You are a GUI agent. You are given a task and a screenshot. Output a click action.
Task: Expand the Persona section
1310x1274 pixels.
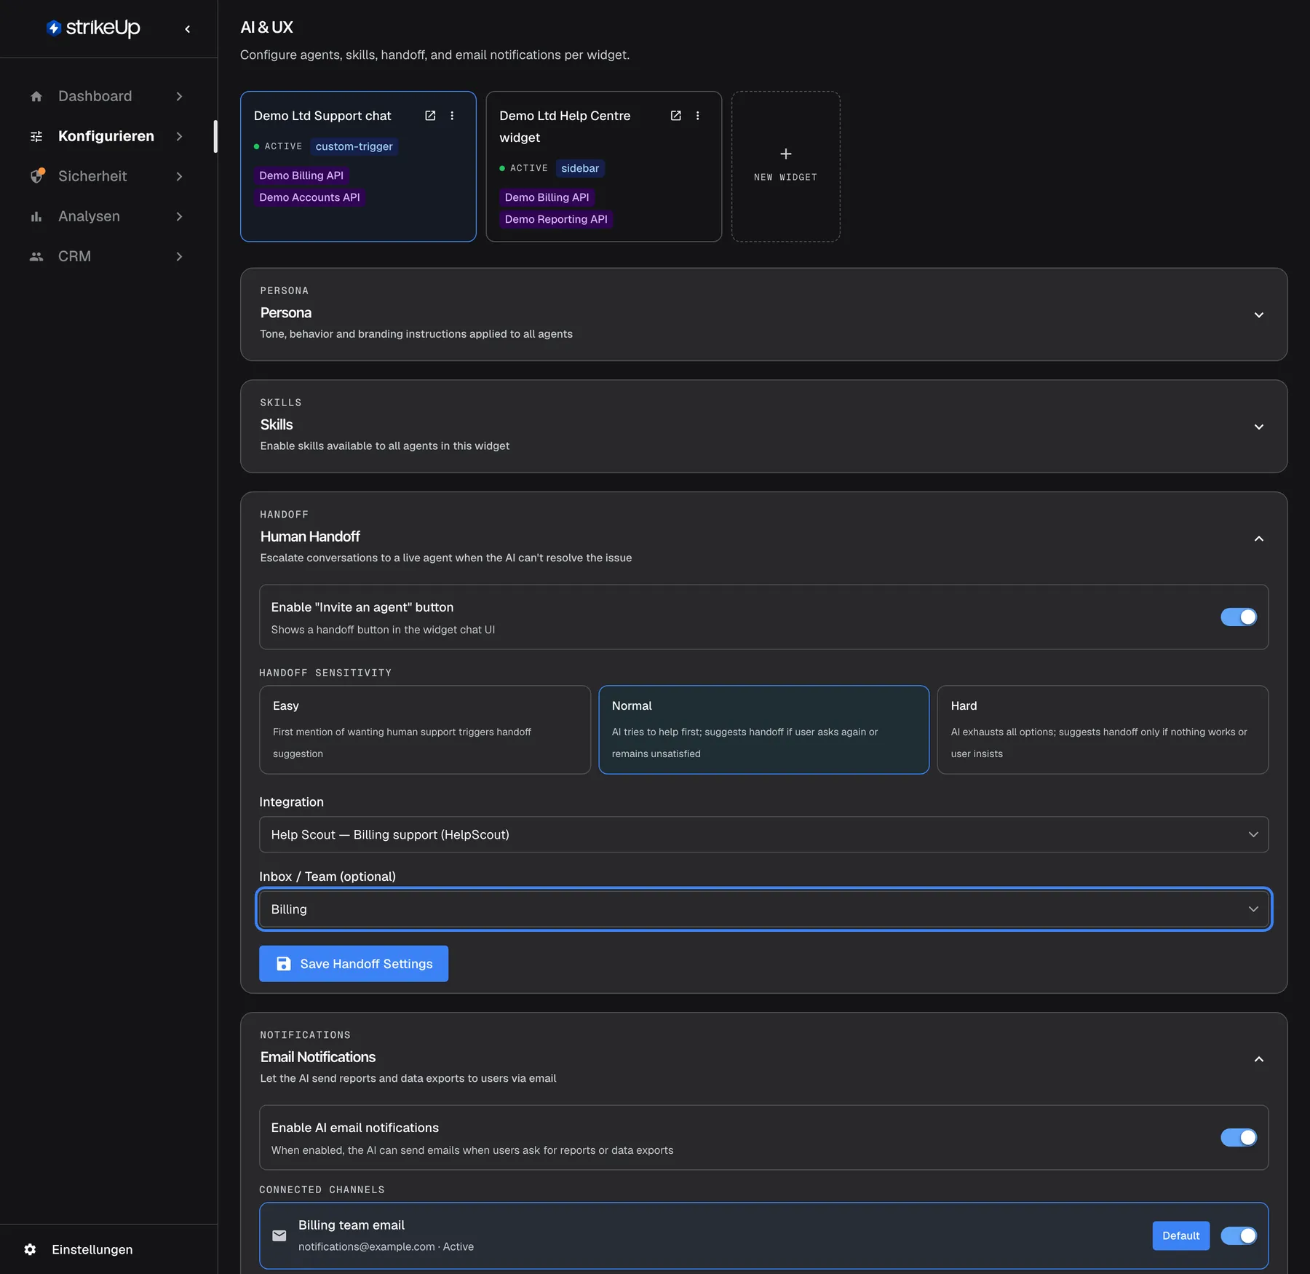click(x=1258, y=315)
